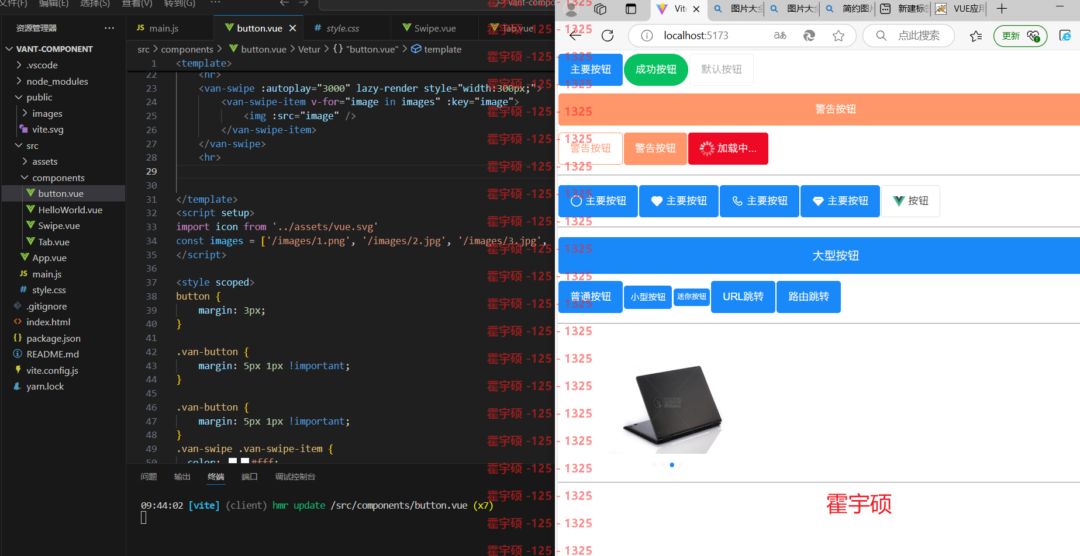The width and height of the screenshot is (1080, 556).
Task: Click the 主要按钮 with phone icon
Action: (x=760, y=201)
